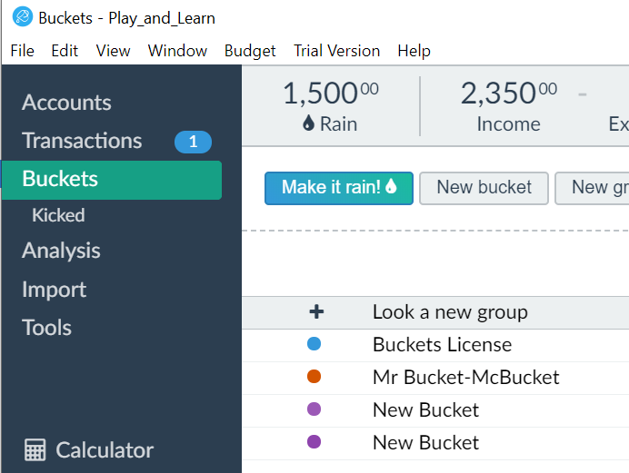Open the Import page in sidebar

coord(55,290)
